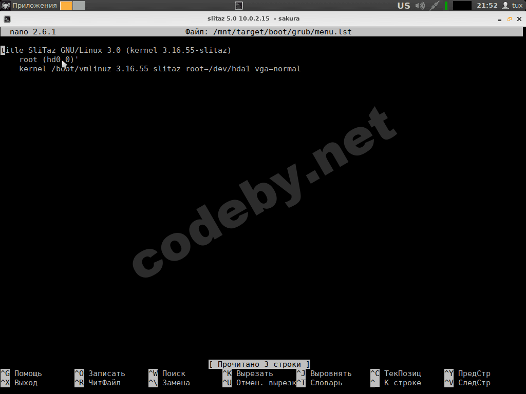526x394 pixels.
Task: Click the terminal task icon in panel
Action: (239, 5)
